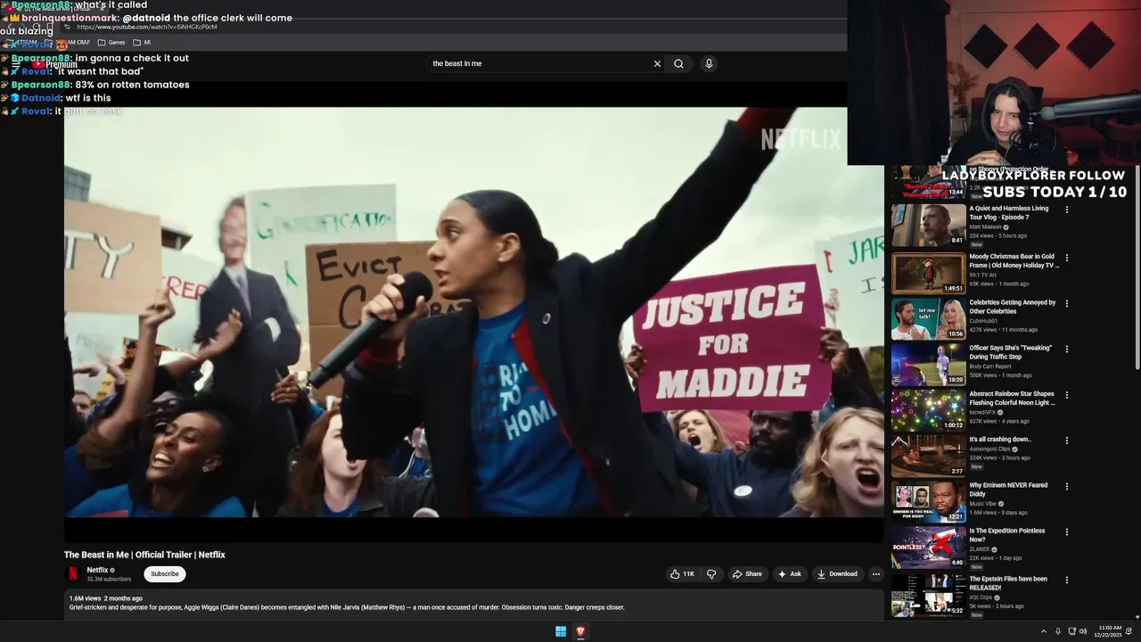The width and height of the screenshot is (1141, 642).
Task: Open the more actions three-dot menu under the video
Action: [x=876, y=574]
